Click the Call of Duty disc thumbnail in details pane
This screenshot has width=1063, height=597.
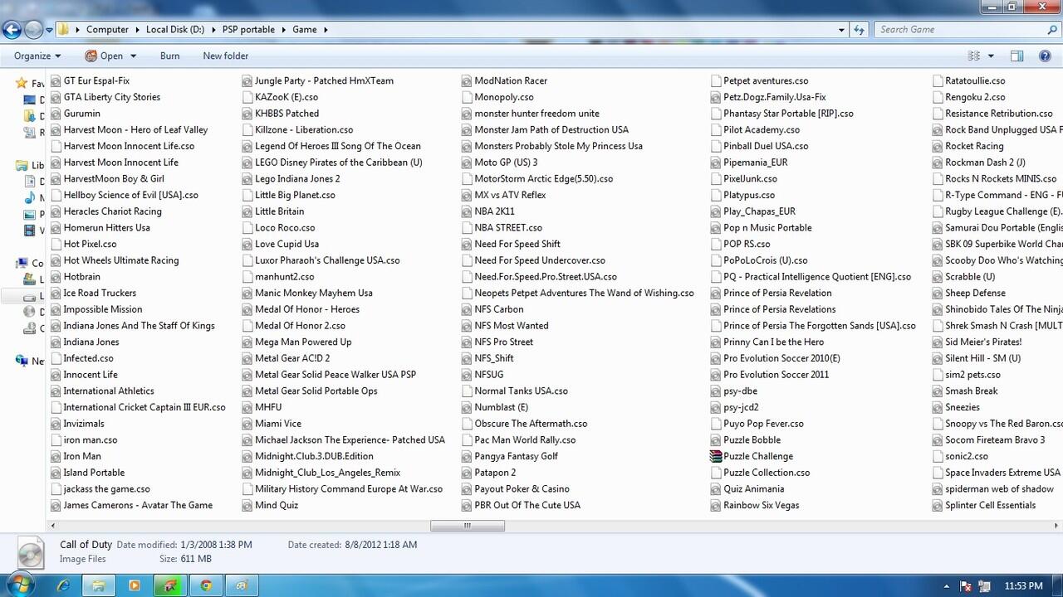[x=31, y=552]
